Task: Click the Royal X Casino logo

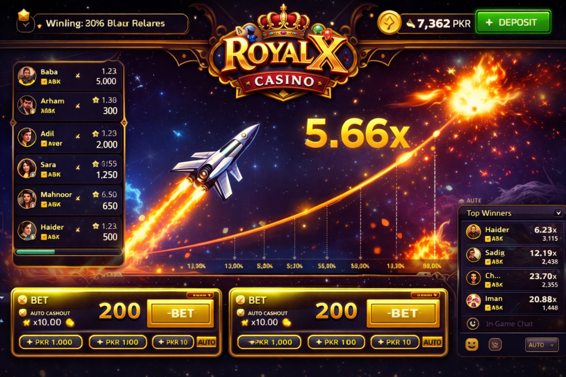Action: (x=284, y=54)
